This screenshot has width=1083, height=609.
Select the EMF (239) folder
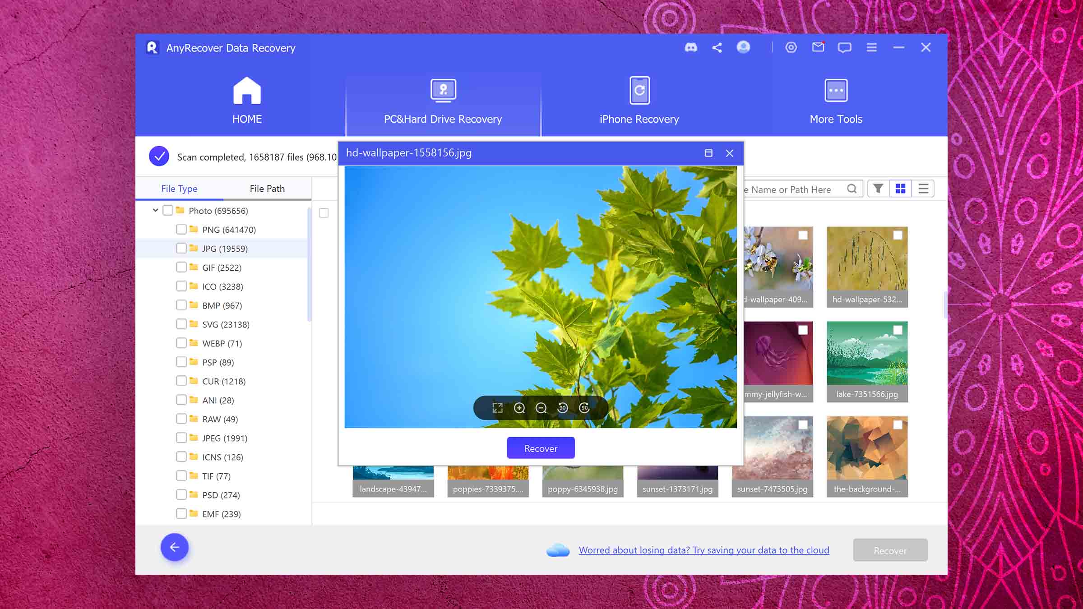click(222, 514)
